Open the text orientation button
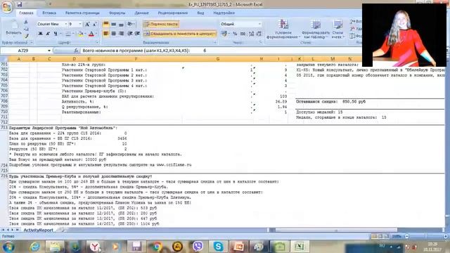 coord(131,24)
